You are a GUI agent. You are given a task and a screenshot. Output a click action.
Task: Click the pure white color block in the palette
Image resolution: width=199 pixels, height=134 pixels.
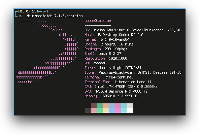(x=130, y=110)
